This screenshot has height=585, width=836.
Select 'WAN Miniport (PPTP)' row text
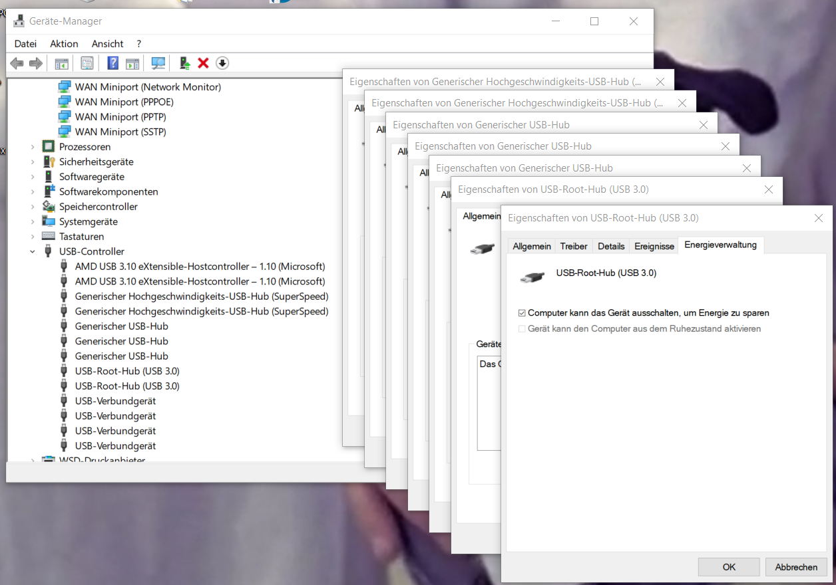(120, 117)
